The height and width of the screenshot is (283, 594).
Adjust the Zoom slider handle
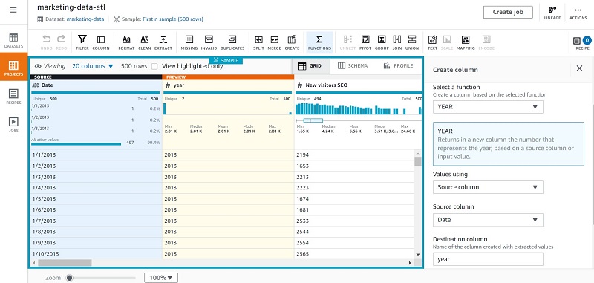pos(69,278)
